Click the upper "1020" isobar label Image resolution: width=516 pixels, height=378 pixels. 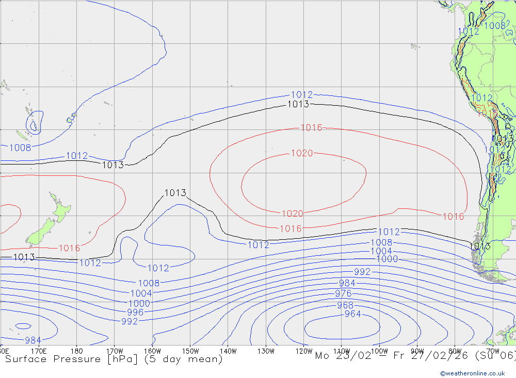302,153
